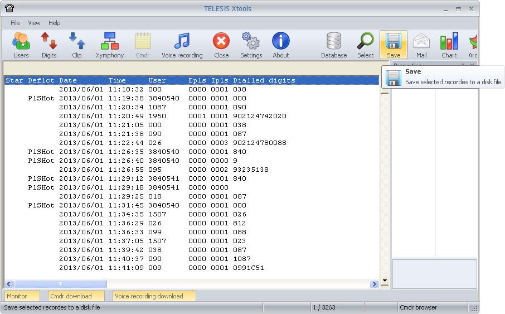Viewport: 505px width, 314px height.
Task: Save selected records to disk file
Action: pyautogui.click(x=394, y=45)
